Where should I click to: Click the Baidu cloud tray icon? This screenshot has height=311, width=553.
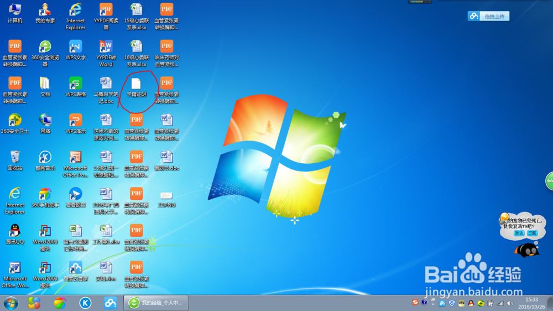tap(442, 303)
